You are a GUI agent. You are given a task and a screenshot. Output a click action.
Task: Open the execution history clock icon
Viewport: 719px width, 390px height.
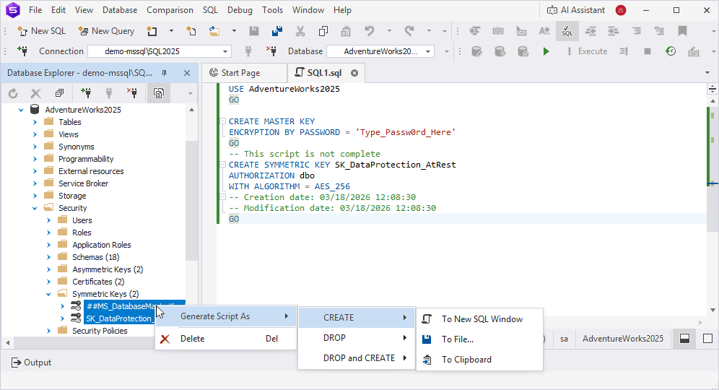(671, 51)
